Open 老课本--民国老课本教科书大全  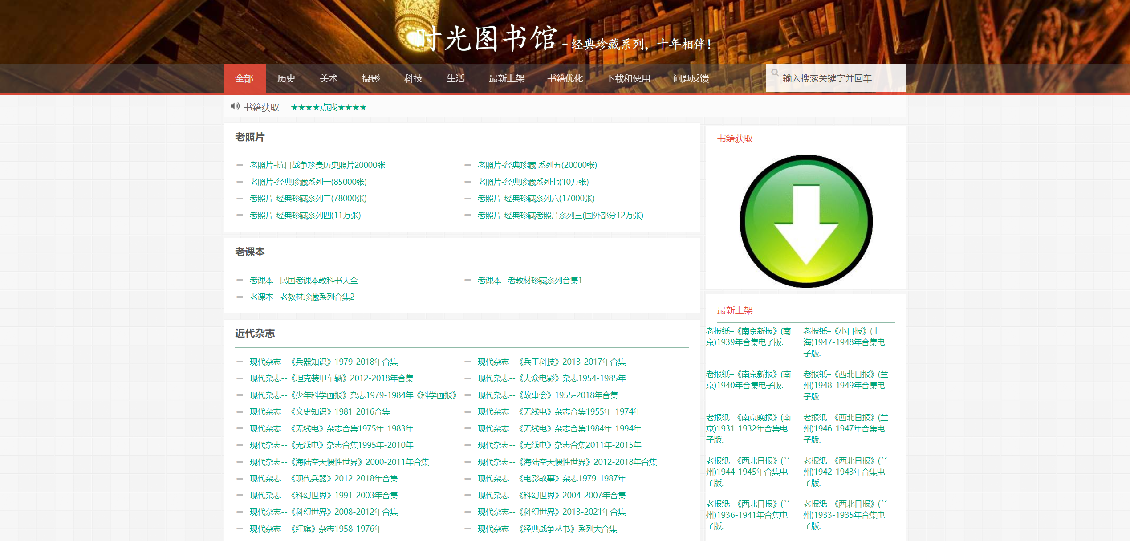pos(303,280)
